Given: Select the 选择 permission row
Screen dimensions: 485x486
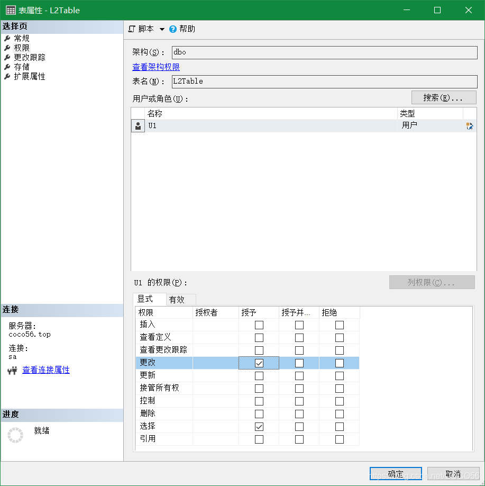Looking at the screenshot, I should pos(248,427).
